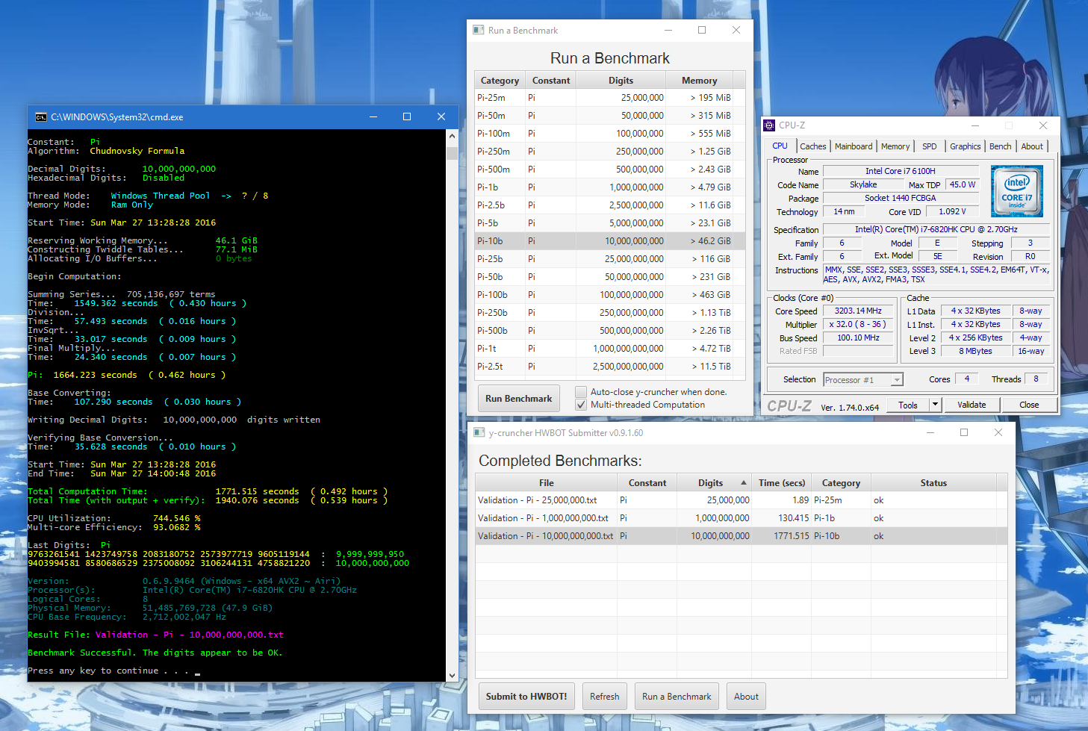Toggle Multi-threaded Computation checkbox
The image size is (1088, 731).
pyautogui.click(x=581, y=405)
